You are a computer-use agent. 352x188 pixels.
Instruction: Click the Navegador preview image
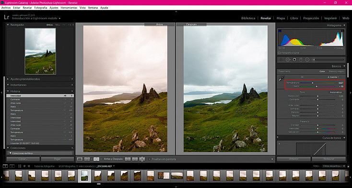click(40, 51)
